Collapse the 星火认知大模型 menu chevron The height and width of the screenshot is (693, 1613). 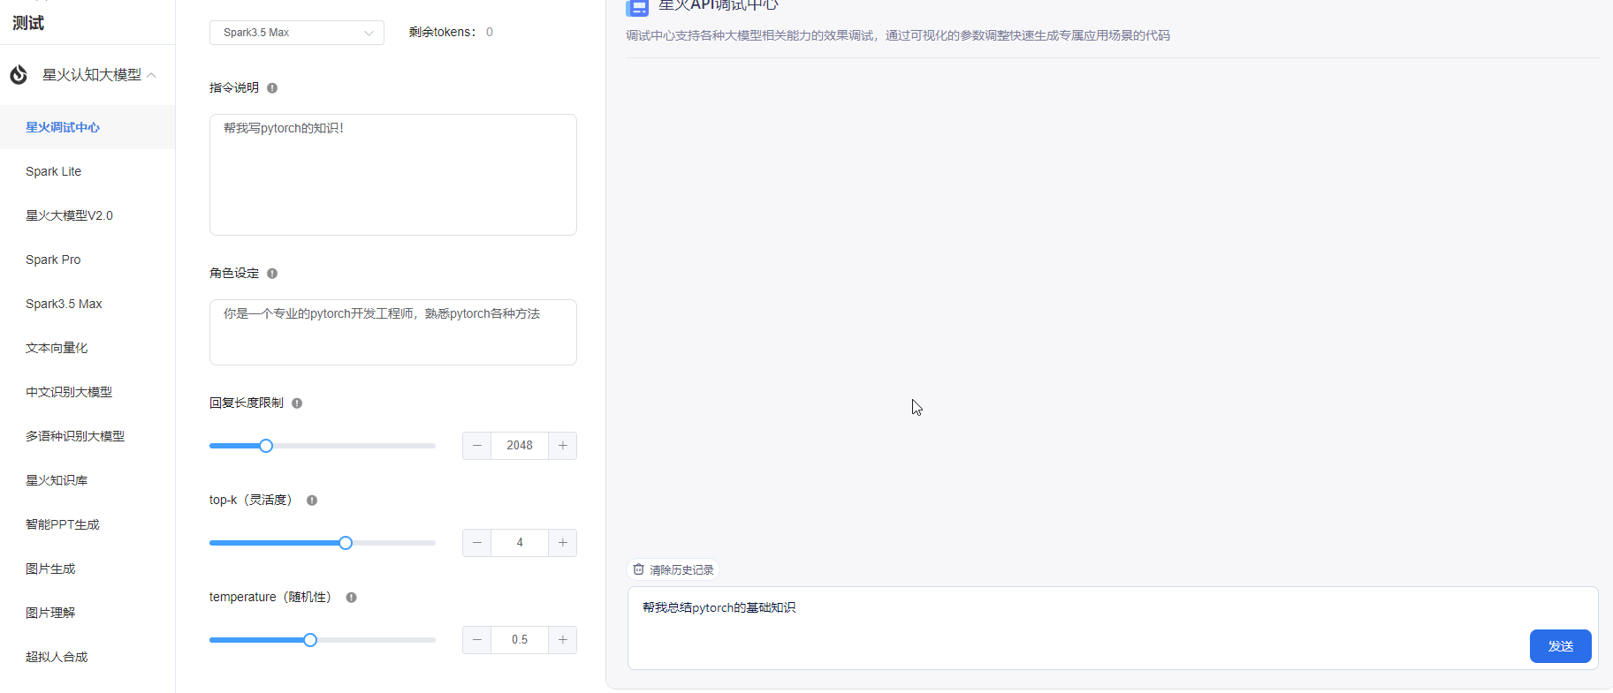[152, 75]
